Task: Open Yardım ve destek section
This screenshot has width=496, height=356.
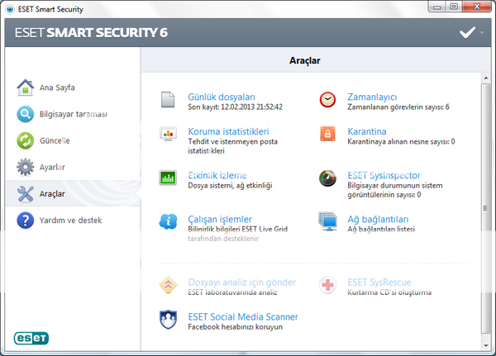Action: coord(71,221)
